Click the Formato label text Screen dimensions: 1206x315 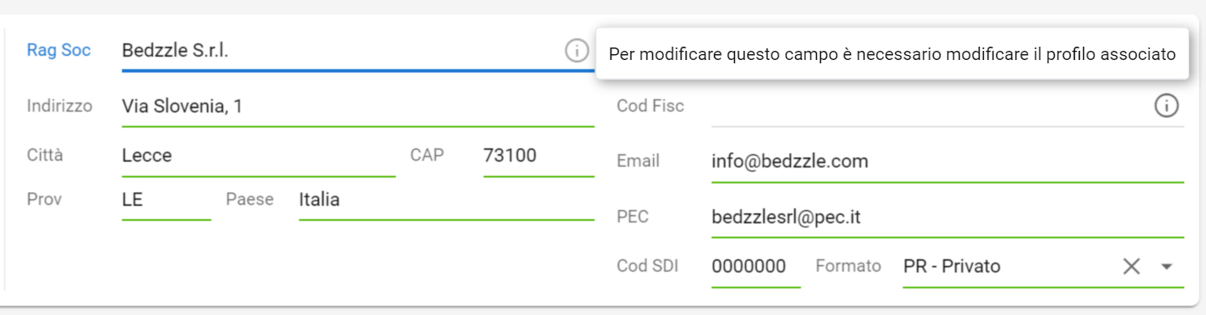(848, 266)
